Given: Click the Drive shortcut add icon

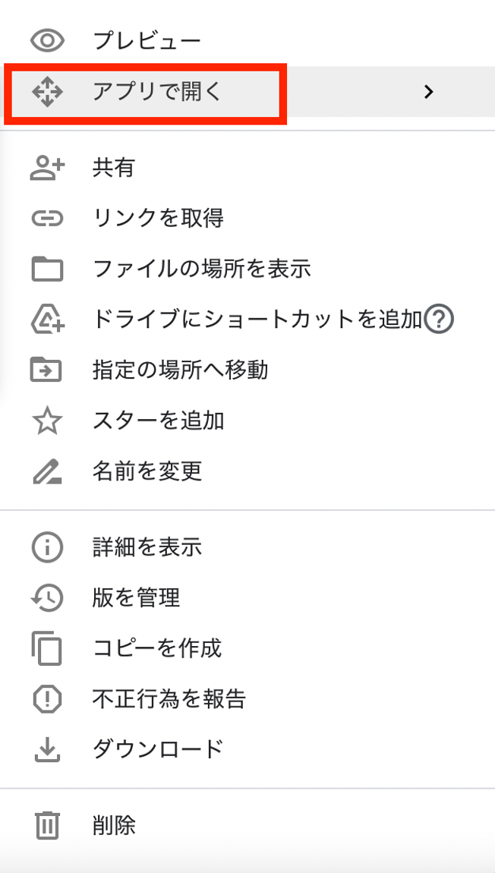Looking at the screenshot, I should (x=47, y=320).
